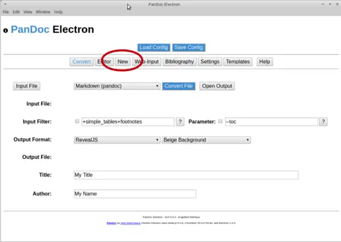
Task: Click the Parameter help question mark button
Action: pos(323,122)
